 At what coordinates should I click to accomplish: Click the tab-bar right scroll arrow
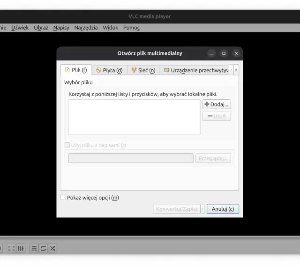point(236,70)
